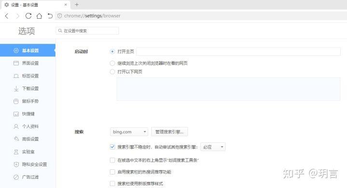Click the undo closed tab icon

[50, 16]
